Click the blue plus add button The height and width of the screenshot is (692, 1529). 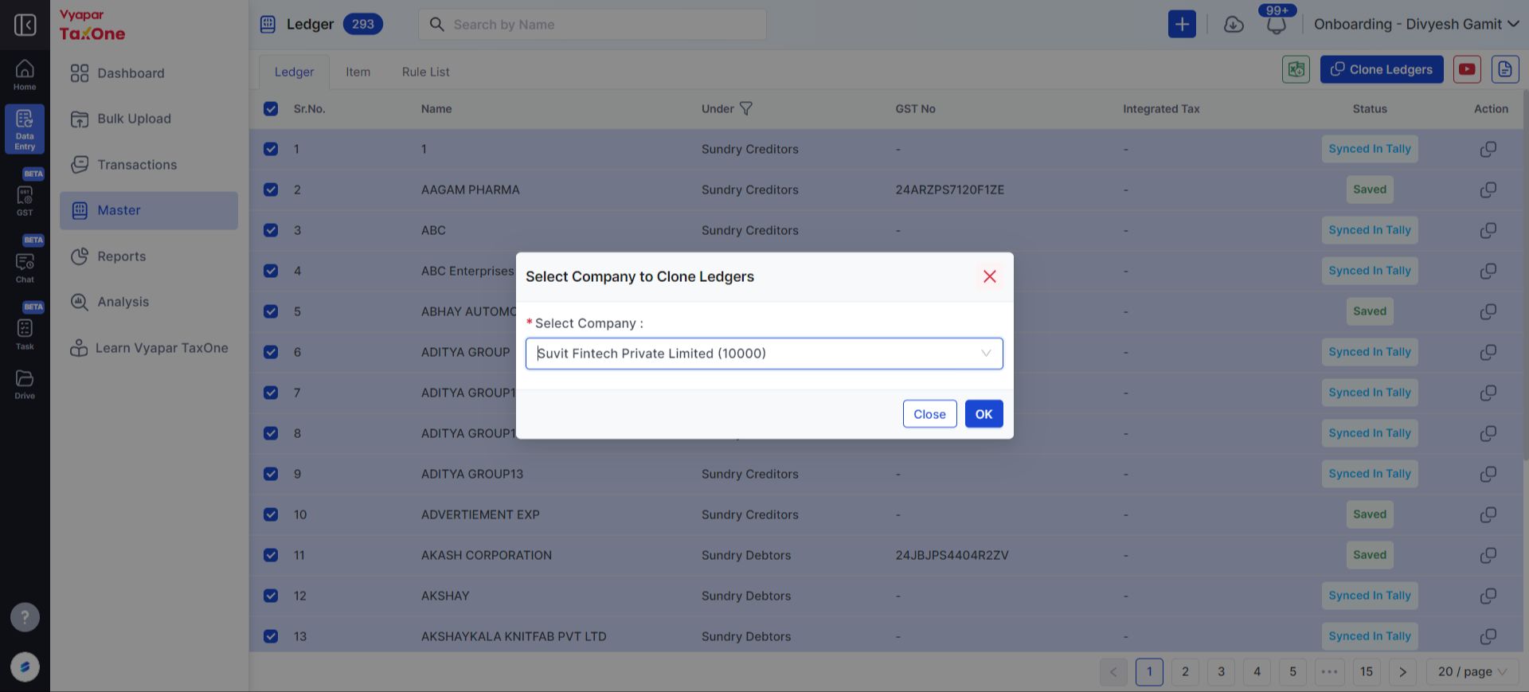tap(1182, 24)
